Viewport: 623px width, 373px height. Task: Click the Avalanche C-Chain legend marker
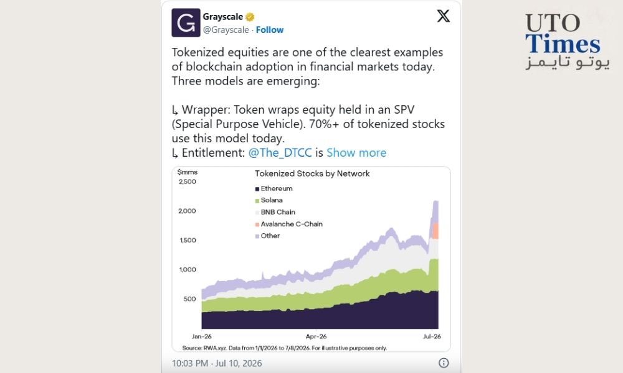pos(257,224)
